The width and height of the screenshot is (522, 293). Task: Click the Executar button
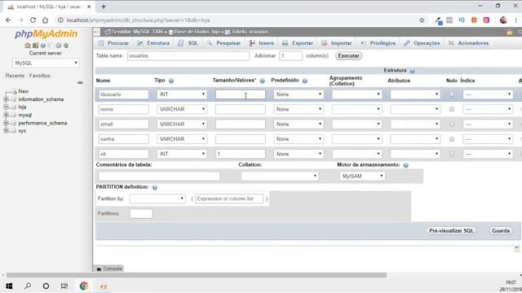[x=348, y=56]
